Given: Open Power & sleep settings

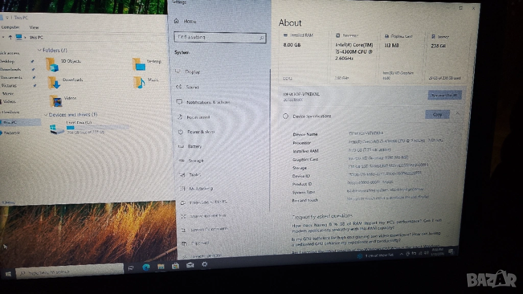Looking at the screenshot, I should [x=201, y=132].
